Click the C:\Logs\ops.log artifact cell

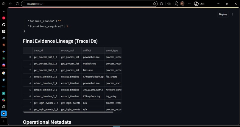pyautogui.click(x=93, y=96)
